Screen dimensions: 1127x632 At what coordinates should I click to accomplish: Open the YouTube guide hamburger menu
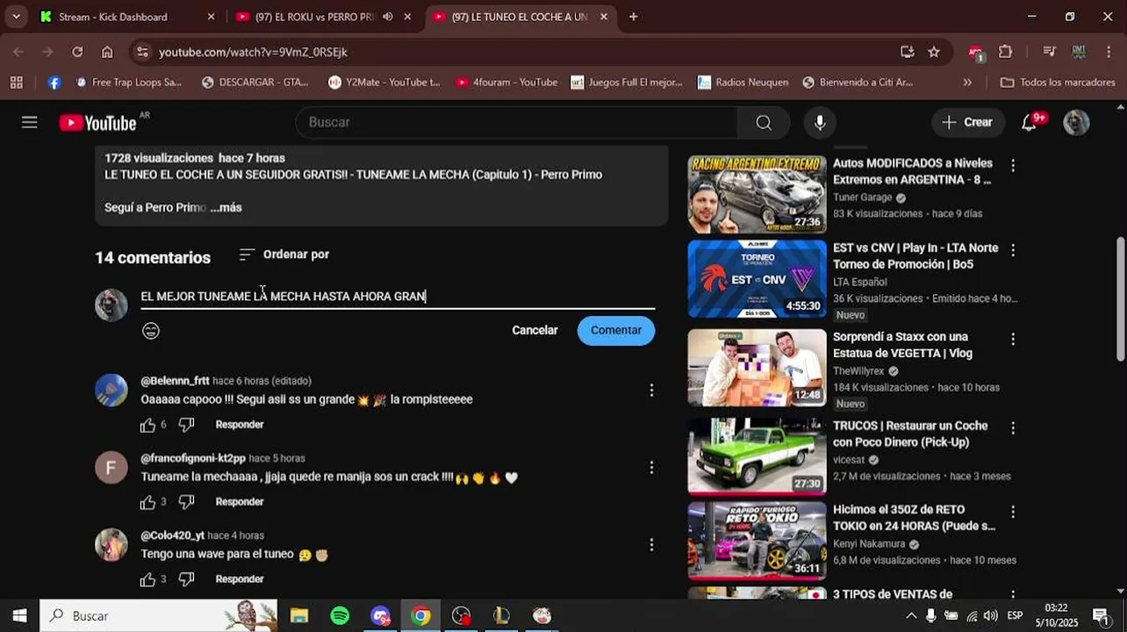(30, 123)
